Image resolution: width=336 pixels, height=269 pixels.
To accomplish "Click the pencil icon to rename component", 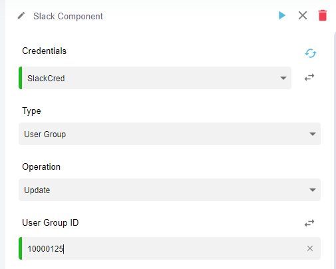I will [21, 16].
